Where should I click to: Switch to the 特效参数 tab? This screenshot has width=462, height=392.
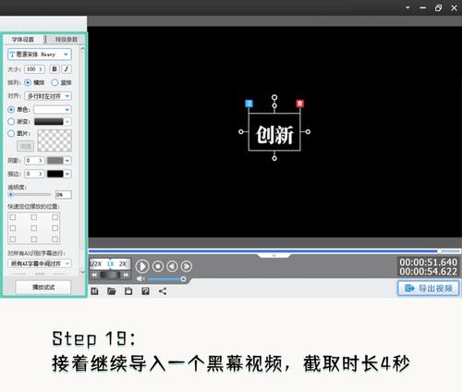[66, 39]
